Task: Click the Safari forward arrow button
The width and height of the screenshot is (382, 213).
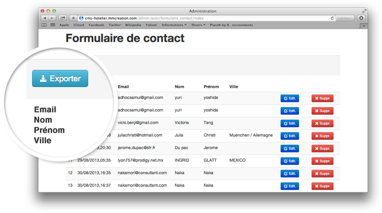Action: tap(52, 18)
